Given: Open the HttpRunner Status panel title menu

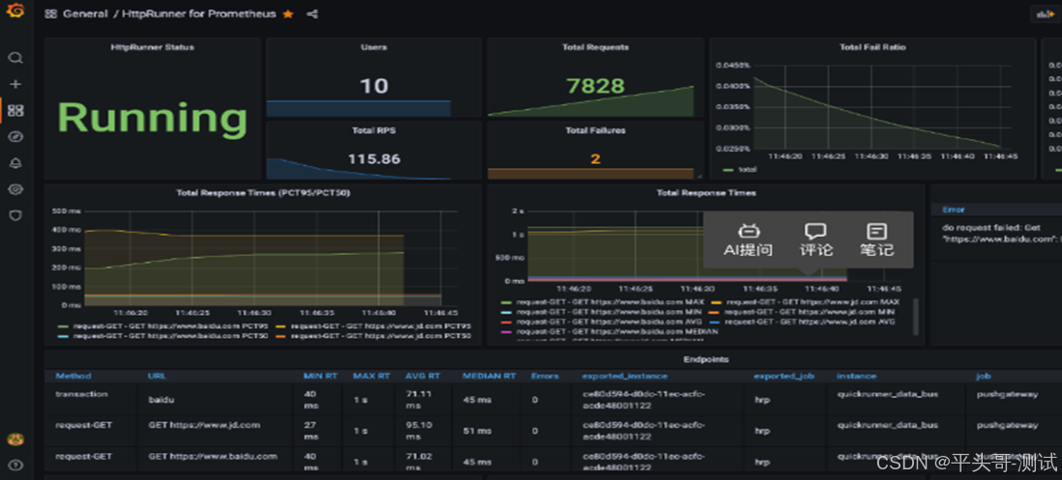Looking at the screenshot, I should click(153, 47).
